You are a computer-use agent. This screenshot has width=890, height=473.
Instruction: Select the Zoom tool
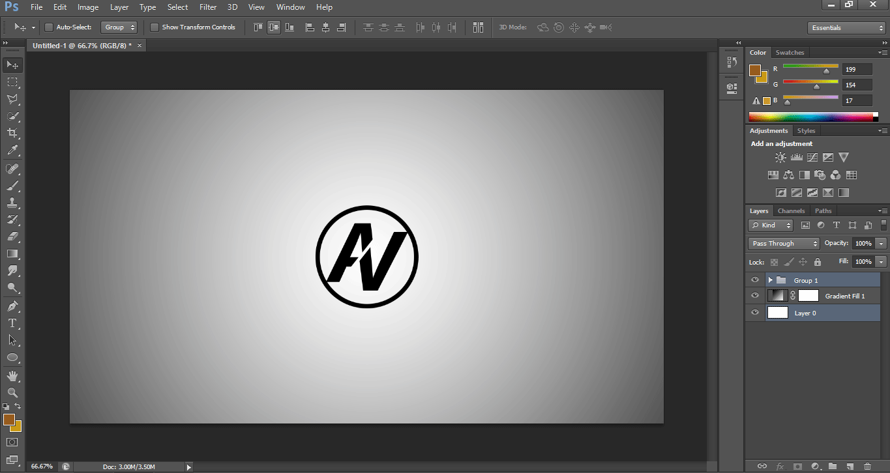click(x=12, y=393)
